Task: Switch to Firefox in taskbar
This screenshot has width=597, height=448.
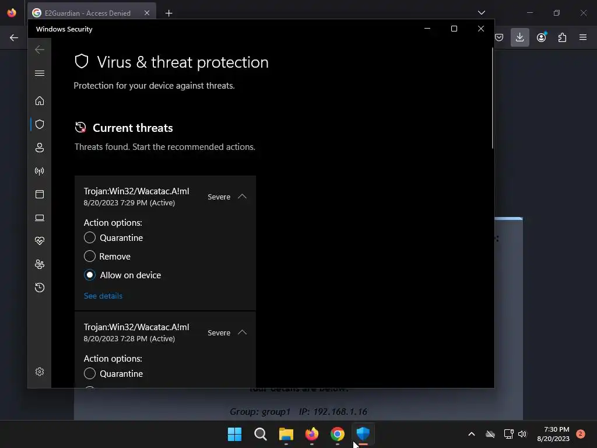Action: [x=312, y=434]
